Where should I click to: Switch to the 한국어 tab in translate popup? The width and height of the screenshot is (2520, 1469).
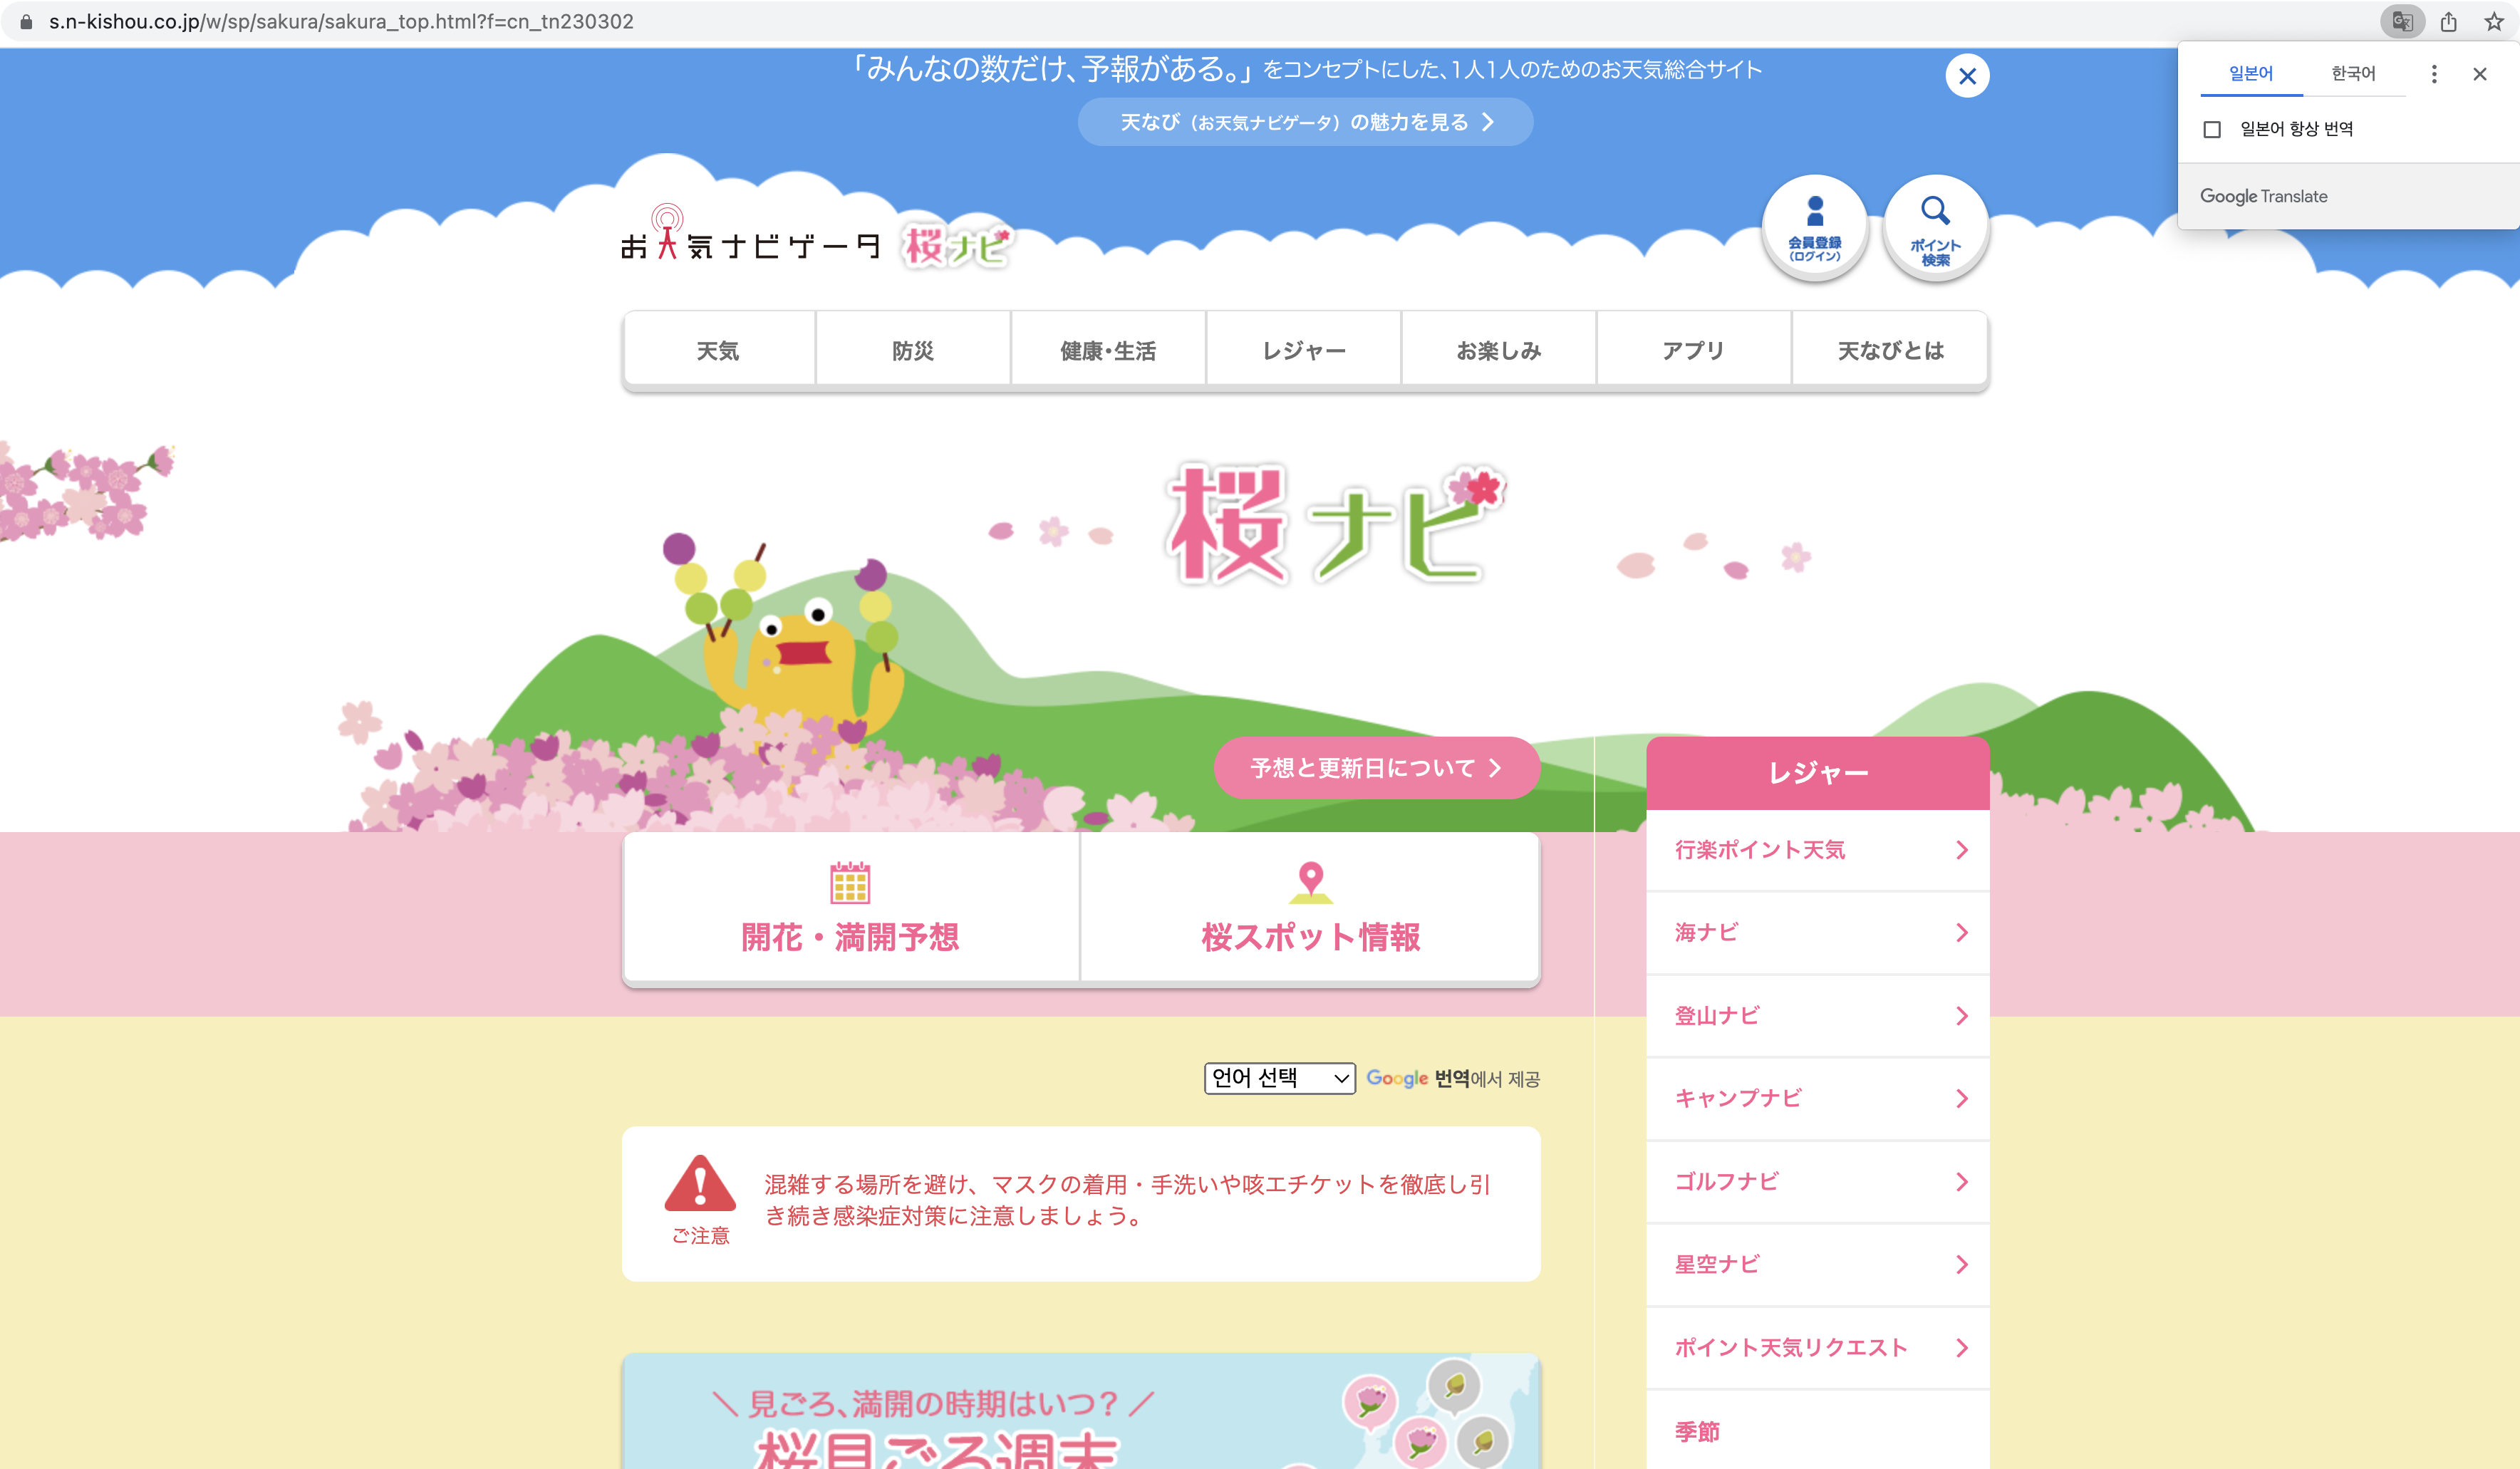[x=2352, y=74]
